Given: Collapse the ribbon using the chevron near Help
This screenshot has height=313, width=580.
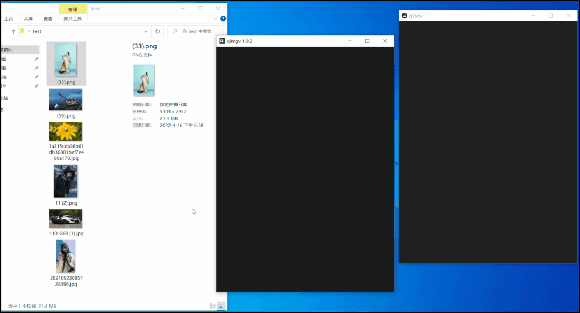Looking at the screenshot, I should coord(214,18).
